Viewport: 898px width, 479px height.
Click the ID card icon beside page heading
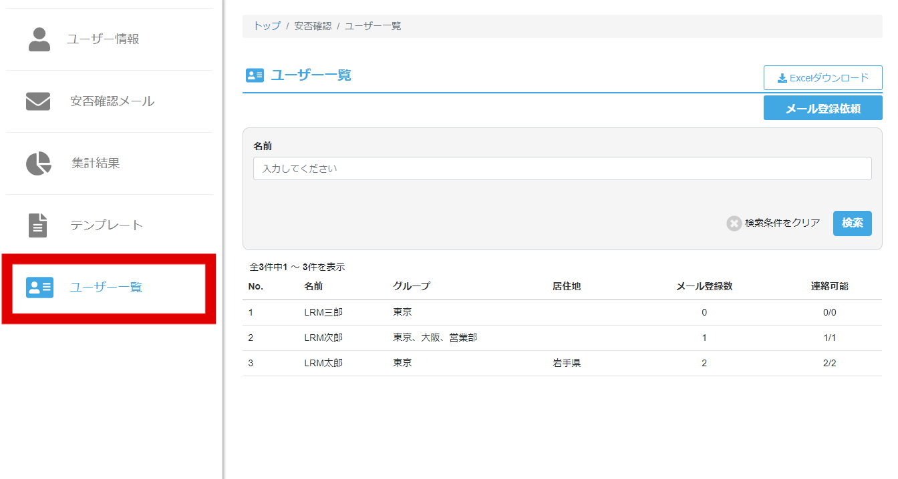click(x=255, y=75)
